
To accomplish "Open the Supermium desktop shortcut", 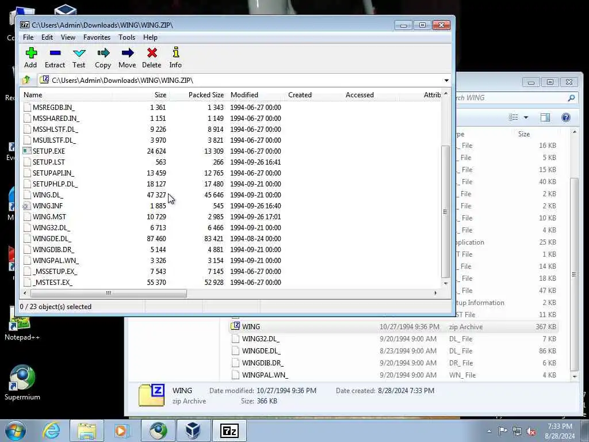I will (22, 382).
